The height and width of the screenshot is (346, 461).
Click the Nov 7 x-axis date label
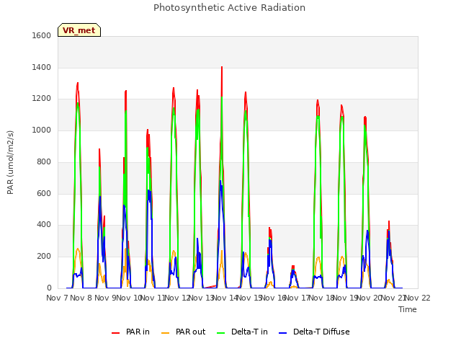click(57, 298)
